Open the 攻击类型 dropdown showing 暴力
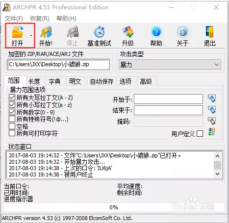The height and width of the screenshot is (223, 229). pyautogui.click(x=170, y=65)
